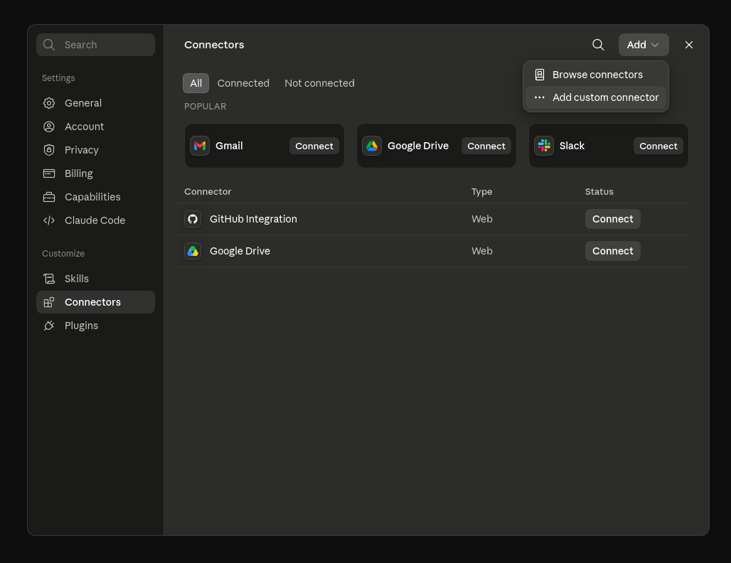Viewport: 731px width, 563px height.
Task: Connect GitHub Integration in the table
Action: [x=612, y=219]
